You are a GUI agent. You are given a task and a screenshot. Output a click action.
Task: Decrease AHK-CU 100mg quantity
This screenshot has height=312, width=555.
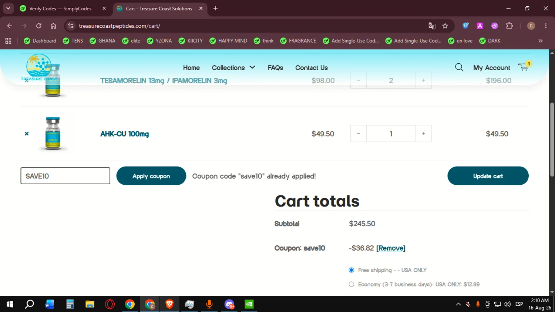(359, 134)
